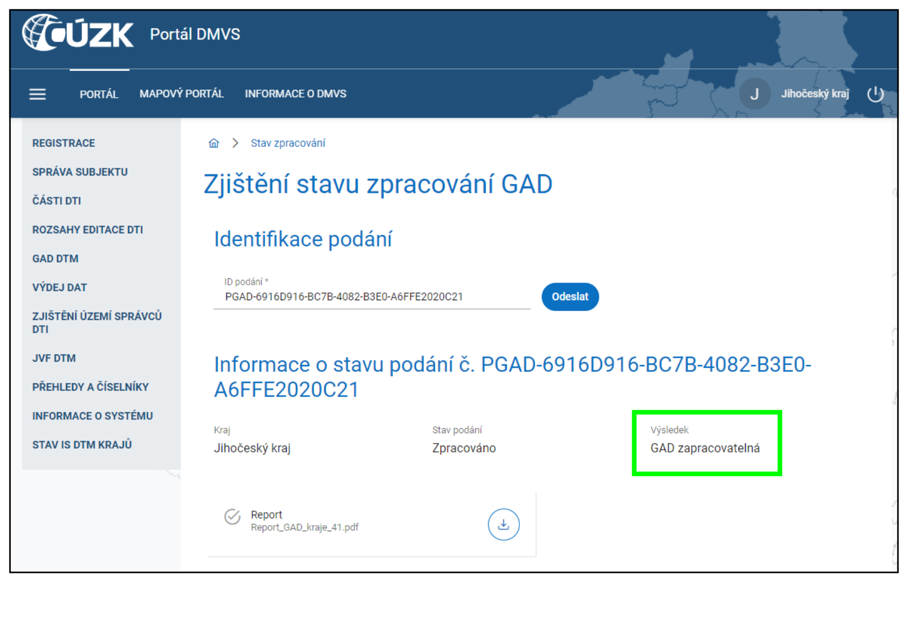Image resolution: width=911 pixels, height=644 pixels.
Task: Open VÝDEJ DAT sidebar item
Action: [x=59, y=288]
